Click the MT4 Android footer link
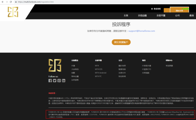Image resolution: width=196 pixels, height=120 pixels. 101,73
